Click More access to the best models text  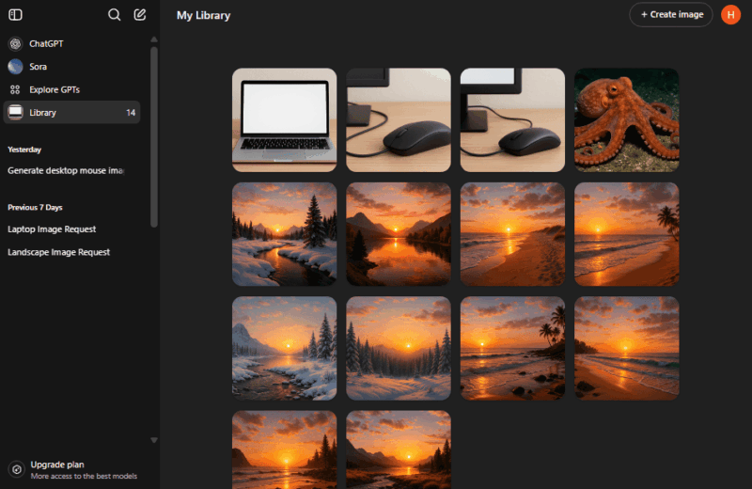84,476
